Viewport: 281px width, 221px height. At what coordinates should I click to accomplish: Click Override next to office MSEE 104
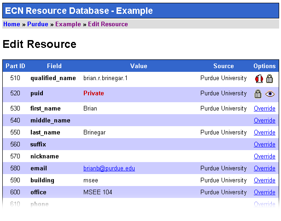pos(264,192)
